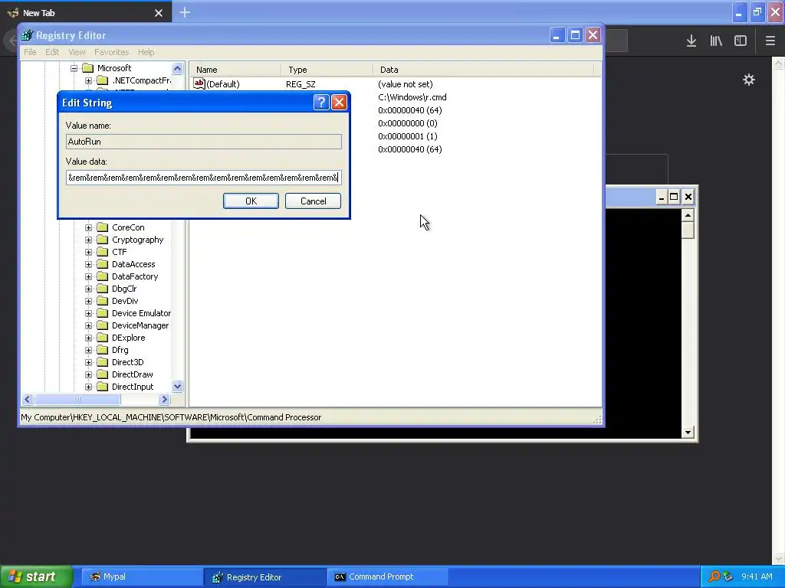This screenshot has height=588, width=785.
Task: Open New Tab page settings gear
Action: point(749,80)
